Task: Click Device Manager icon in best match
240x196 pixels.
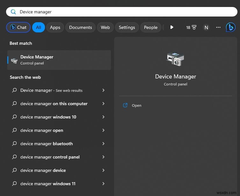Action: tap(14, 61)
